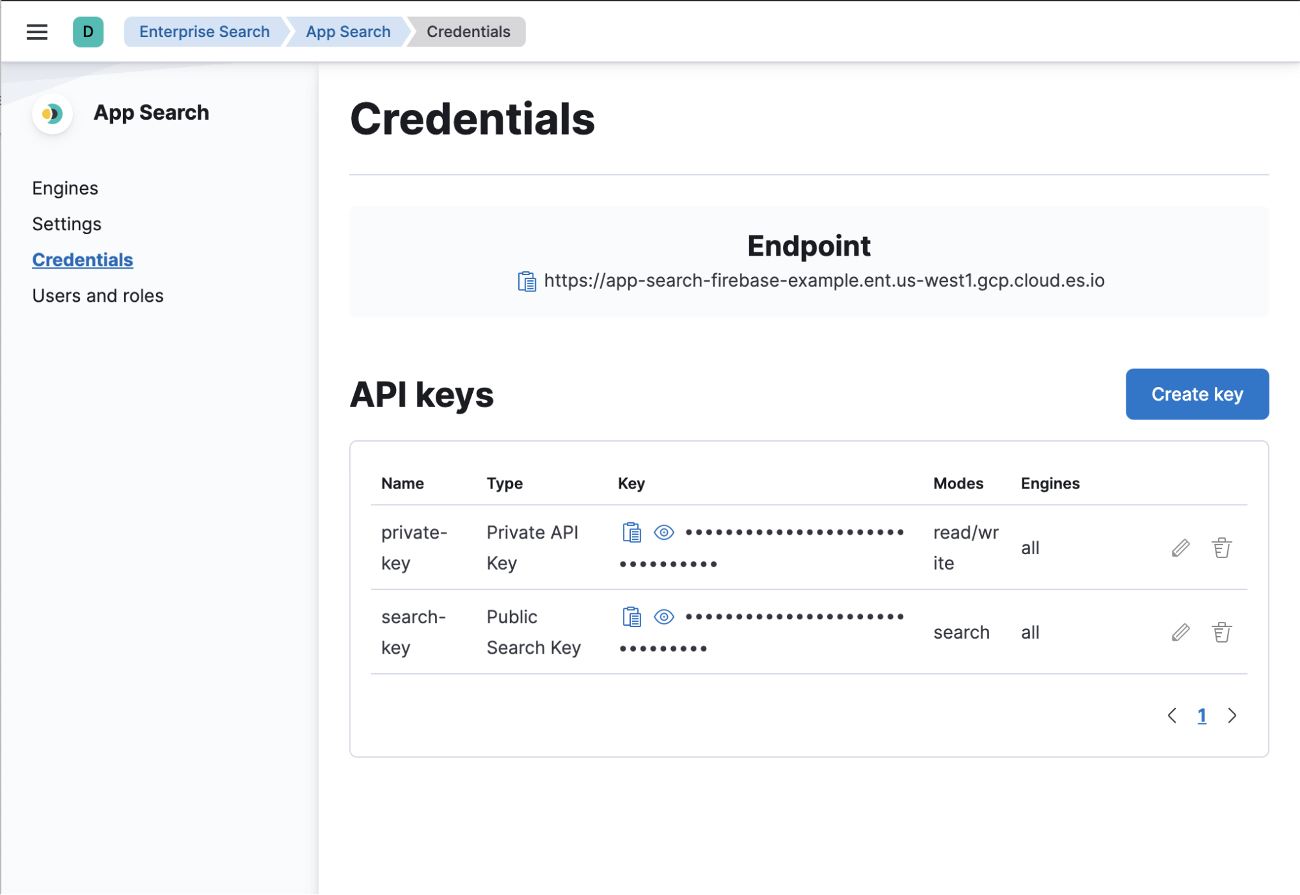Select the Credentials menu item
This screenshot has height=895, width=1300.
coord(83,259)
